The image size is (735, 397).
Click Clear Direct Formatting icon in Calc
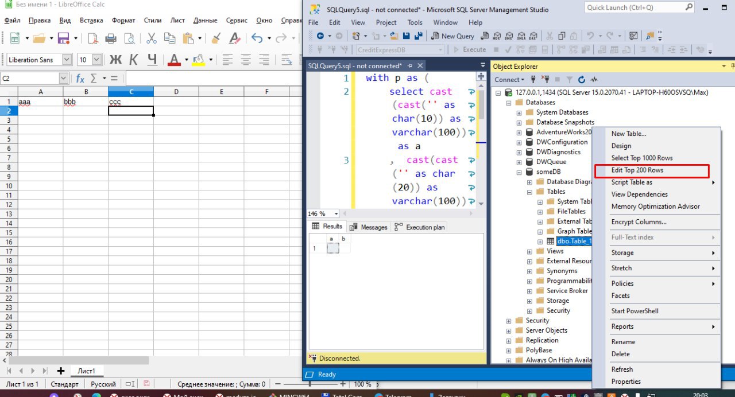(x=234, y=38)
